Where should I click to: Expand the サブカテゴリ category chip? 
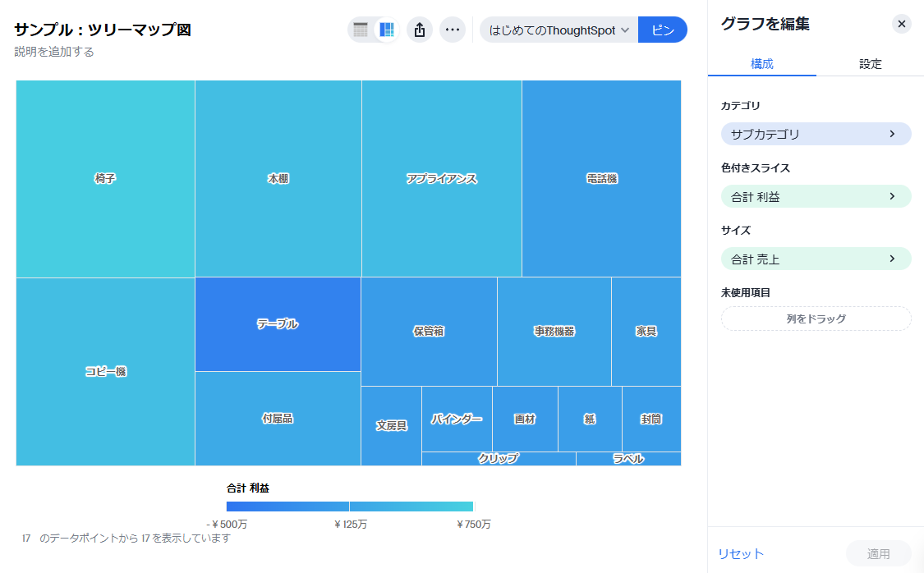816,134
